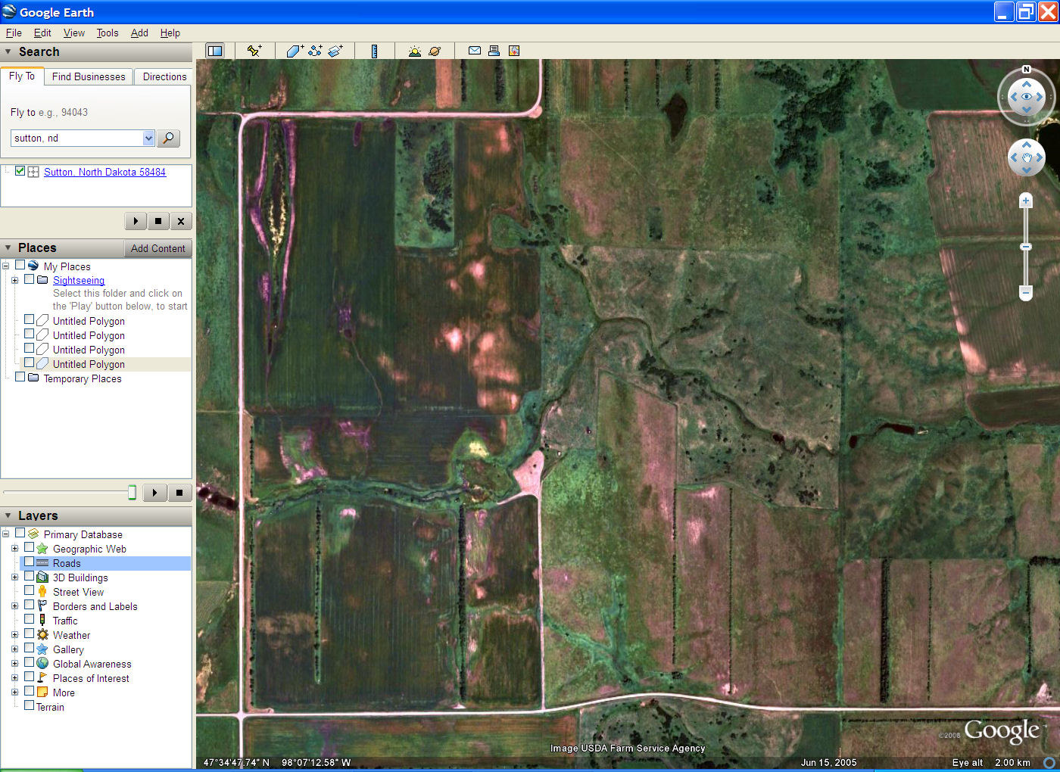Image resolution: width=1060 pixels, height=772 pixels.
Task: Click the Fly to input field
Action: pos(77,138)
